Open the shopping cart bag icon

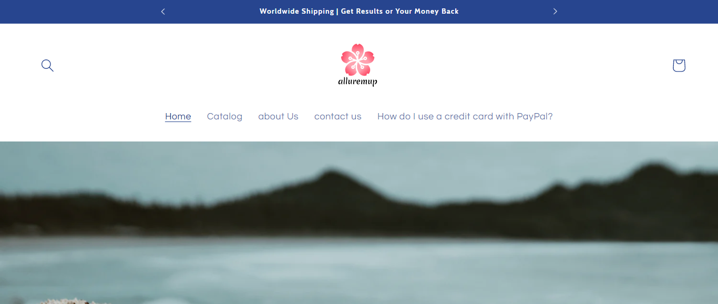tap(679, 65)
